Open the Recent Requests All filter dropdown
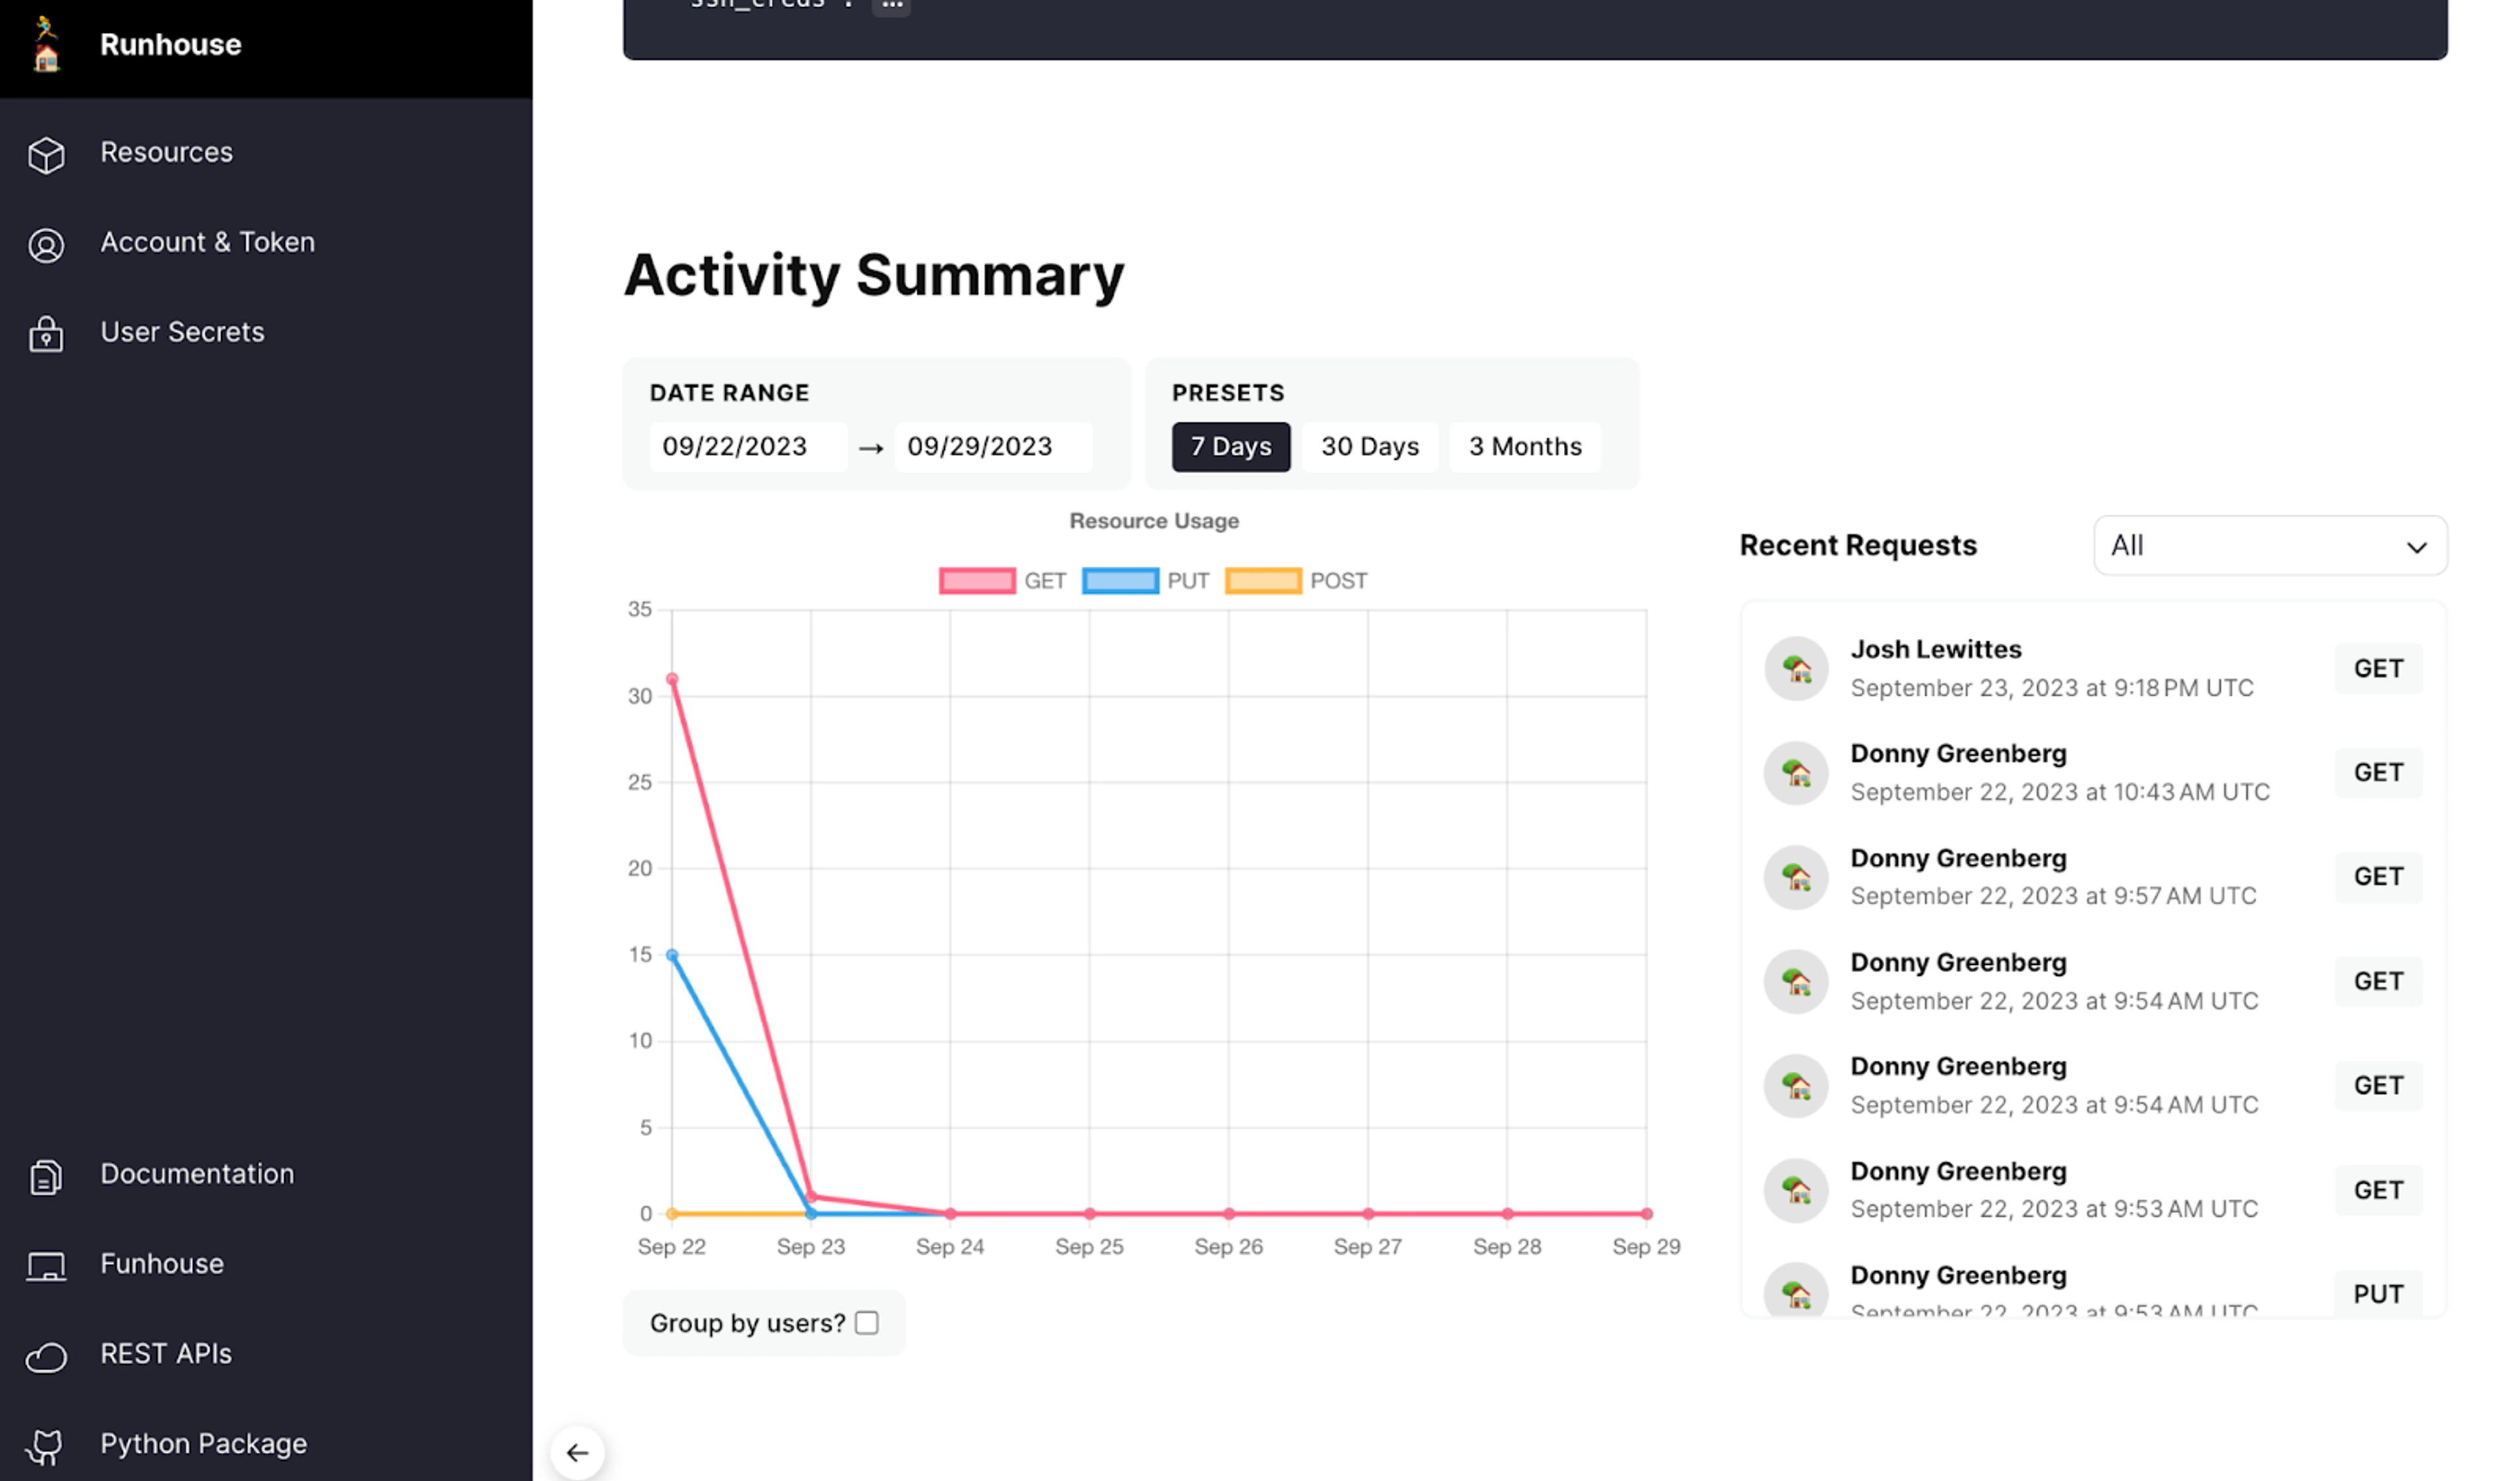The image size is (2520, 1481). (2270, 546)
